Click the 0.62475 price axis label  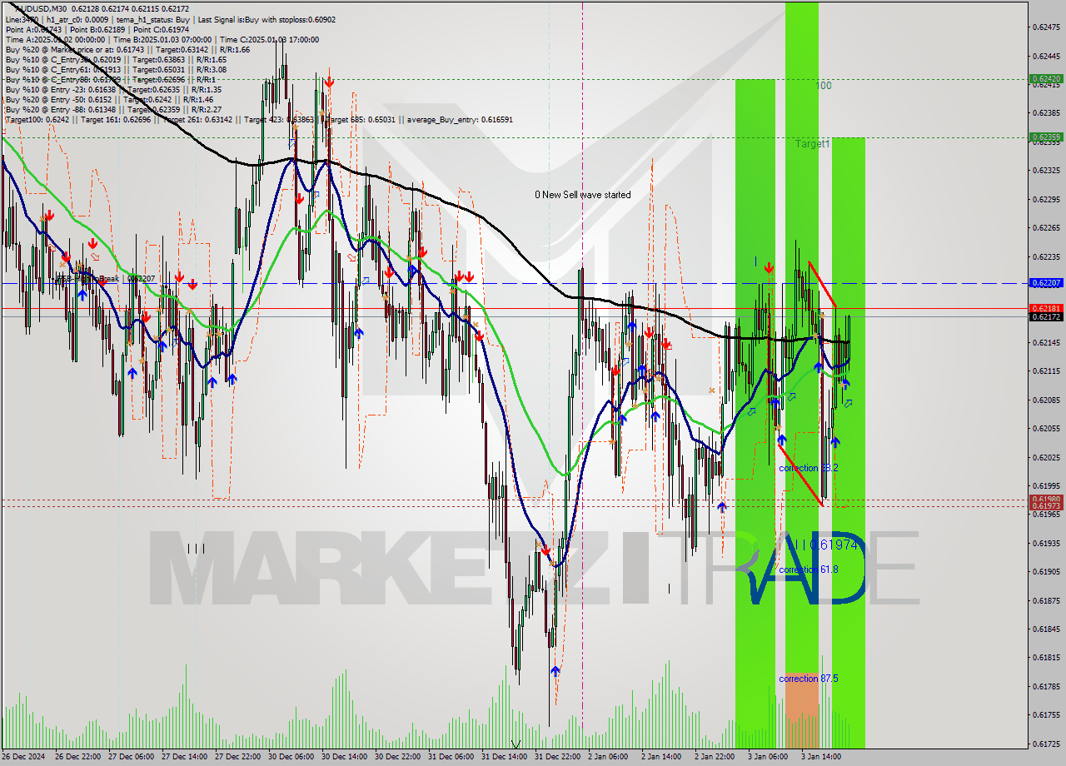[x=1046, y=27]
